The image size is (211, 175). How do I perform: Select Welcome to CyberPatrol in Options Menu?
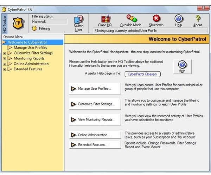coord(33,42)
